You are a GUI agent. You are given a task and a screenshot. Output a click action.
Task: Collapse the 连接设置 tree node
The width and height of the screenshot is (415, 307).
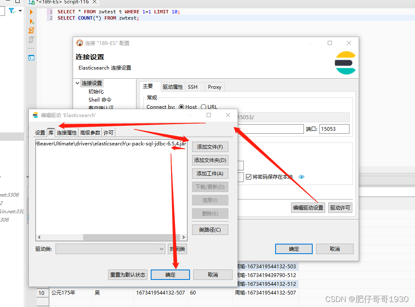click(x=77, y=83)
